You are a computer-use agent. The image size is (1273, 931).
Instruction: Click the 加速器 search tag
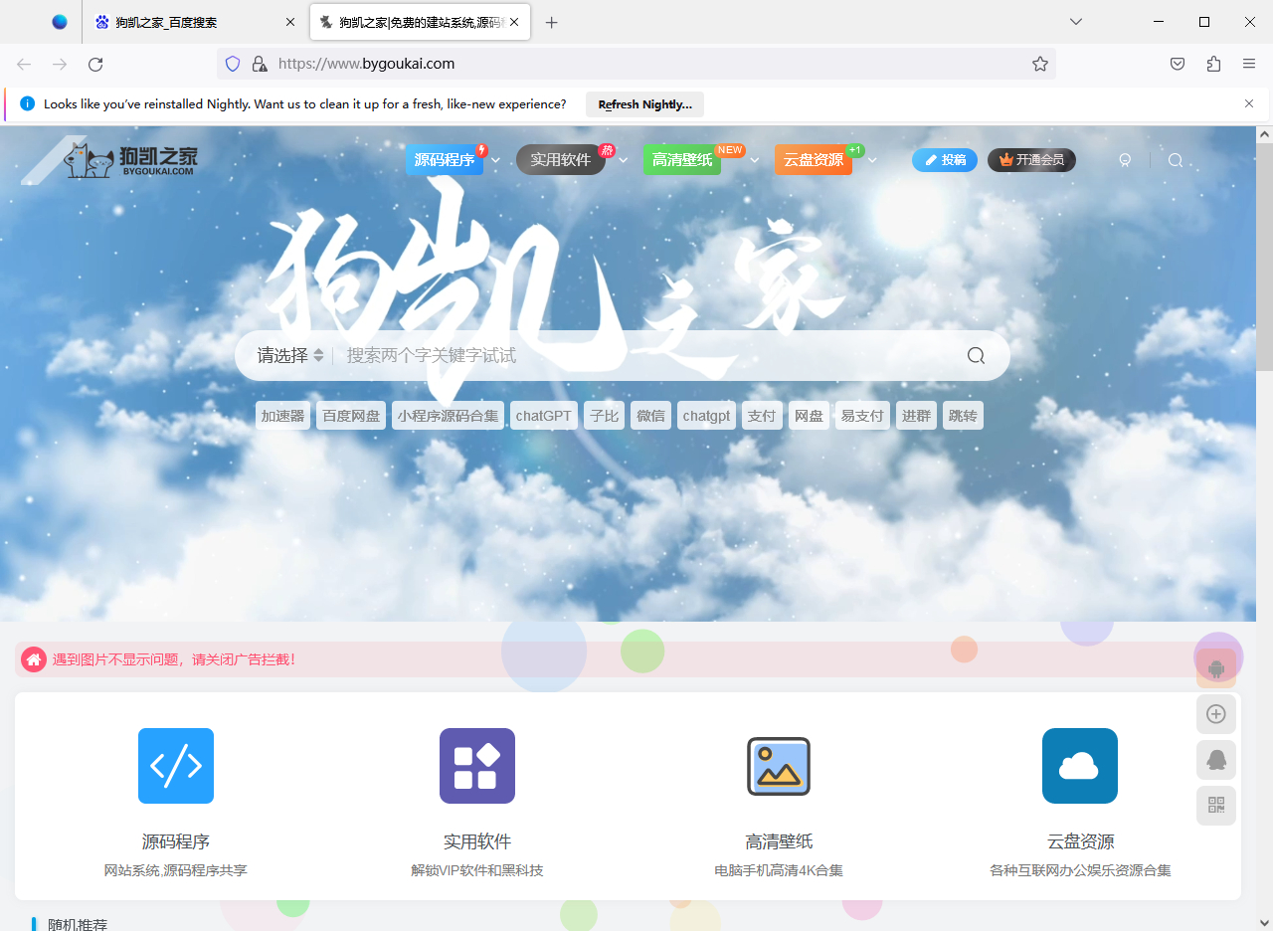tap(283, 416)
